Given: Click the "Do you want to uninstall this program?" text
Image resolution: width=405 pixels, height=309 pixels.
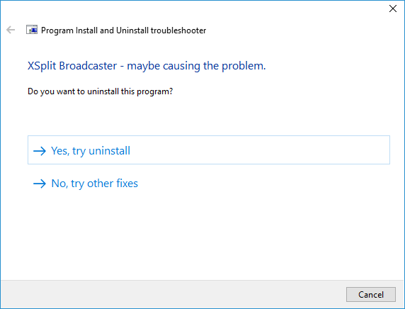Looking at the screenshot, I should tap(101, 91).
